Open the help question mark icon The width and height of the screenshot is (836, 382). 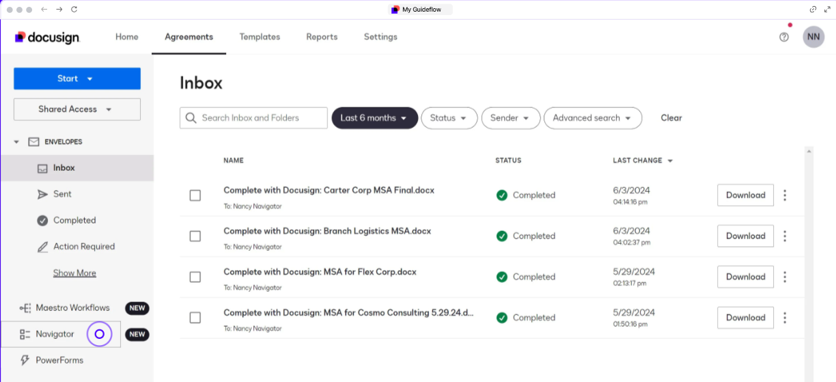point(784,37)
